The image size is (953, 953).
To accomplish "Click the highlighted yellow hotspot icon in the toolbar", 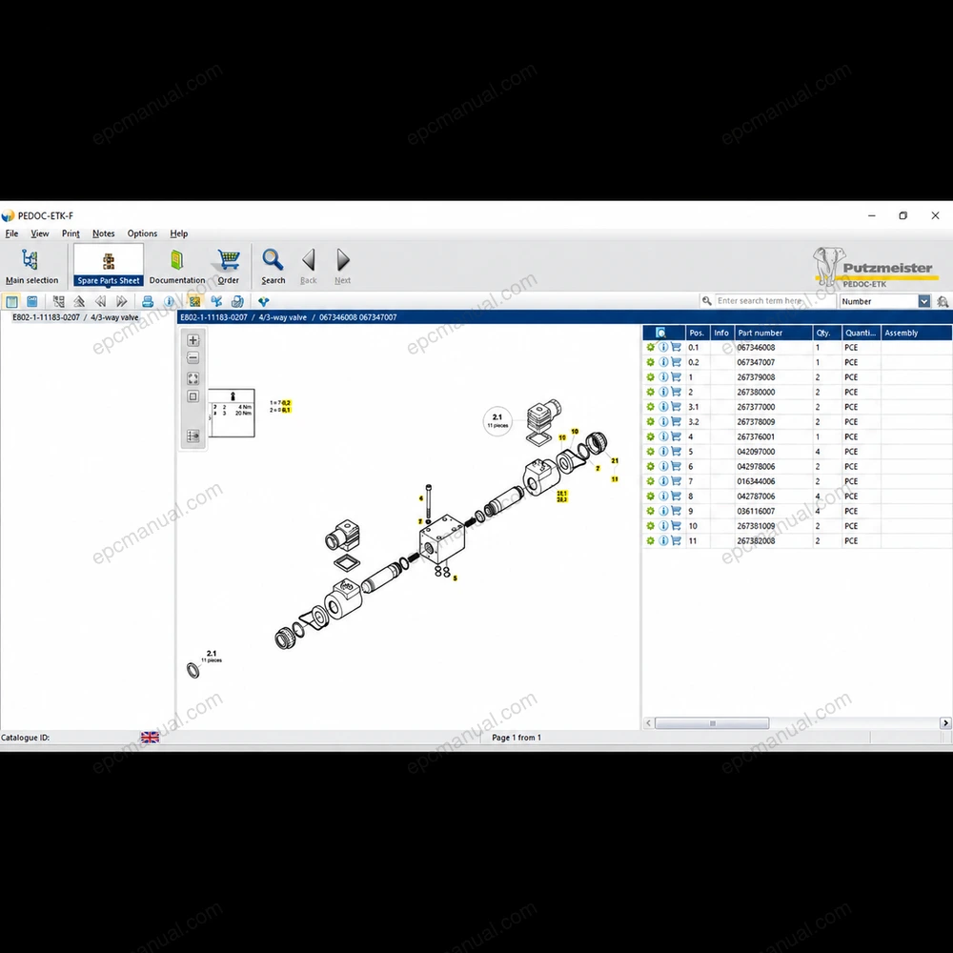I will click(x=194, y=301).
